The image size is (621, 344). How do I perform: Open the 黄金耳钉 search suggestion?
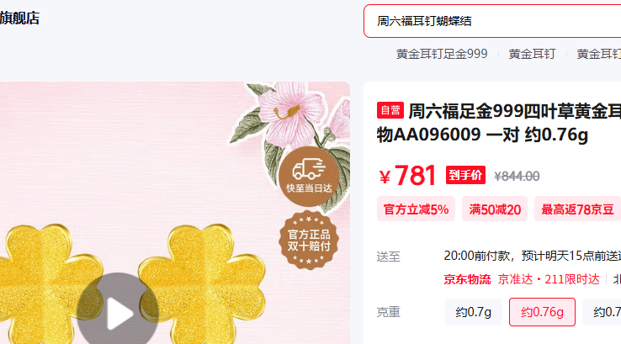pos(532,54)
